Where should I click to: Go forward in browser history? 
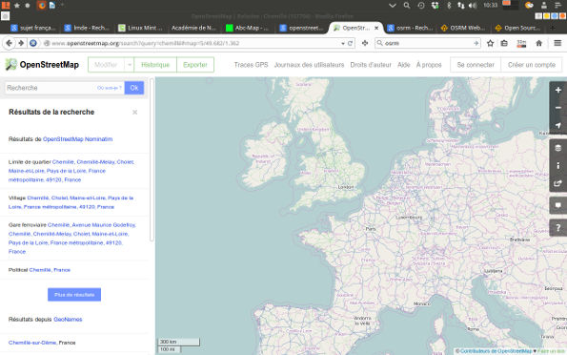click(21, 43)
